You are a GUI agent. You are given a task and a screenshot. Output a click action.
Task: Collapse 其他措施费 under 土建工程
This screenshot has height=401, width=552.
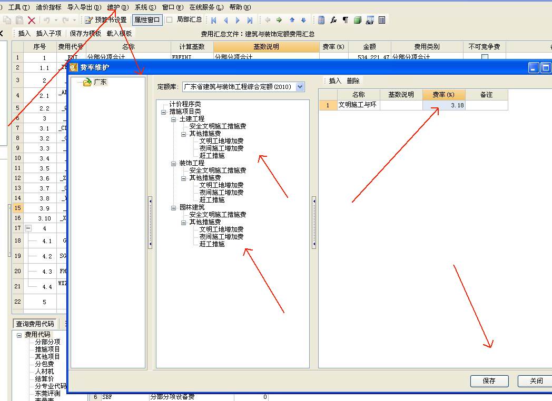pyautogui.click(x=183, y=134)
